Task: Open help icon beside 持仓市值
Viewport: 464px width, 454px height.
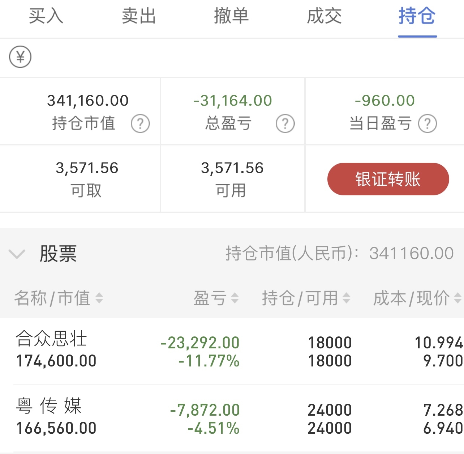Action: coord(140,123)
